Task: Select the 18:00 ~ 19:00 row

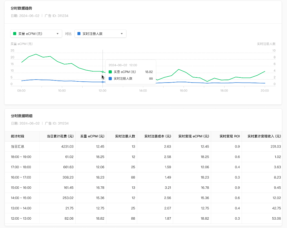Action: click(x=143, y=157)
